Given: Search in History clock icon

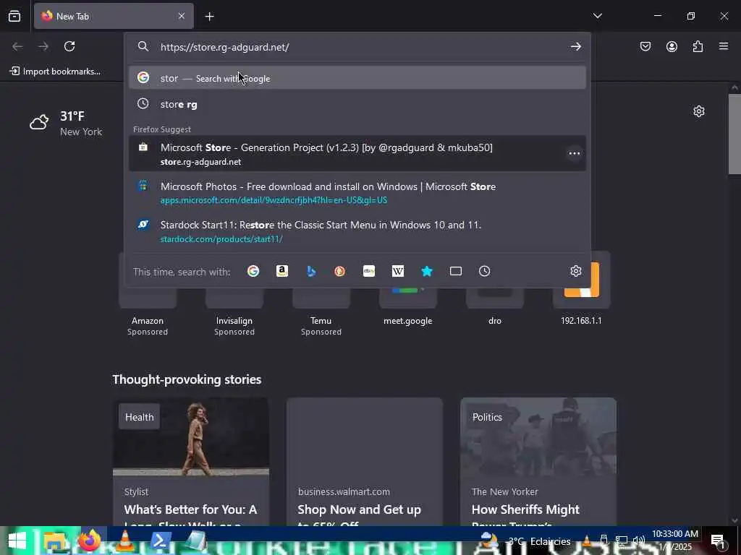Looking at the screenshot, I should pyautogui.click(x=484, y=271).
